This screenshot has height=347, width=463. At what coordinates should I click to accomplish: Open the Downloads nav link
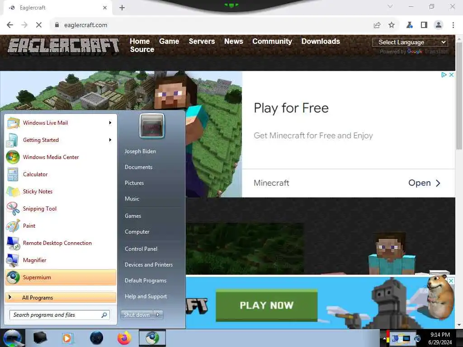(x=321, y=41)
